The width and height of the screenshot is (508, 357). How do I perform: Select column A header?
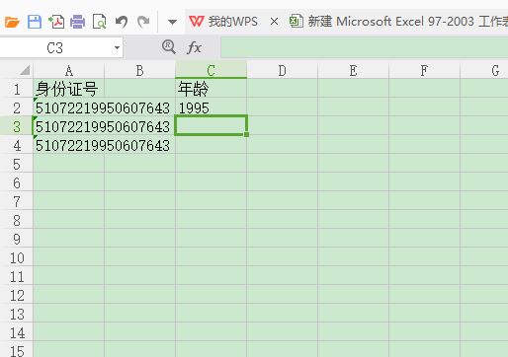[x=68, y=70]
